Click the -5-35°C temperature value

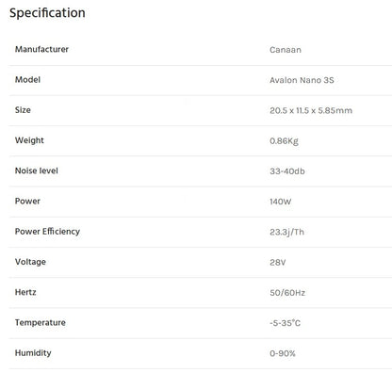(x=285, y=323)
